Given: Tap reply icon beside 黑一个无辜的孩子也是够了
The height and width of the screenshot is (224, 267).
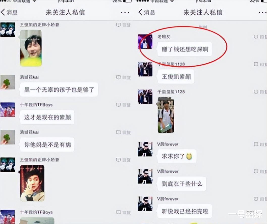Looking at the screenshot, I should coord(123,77).
